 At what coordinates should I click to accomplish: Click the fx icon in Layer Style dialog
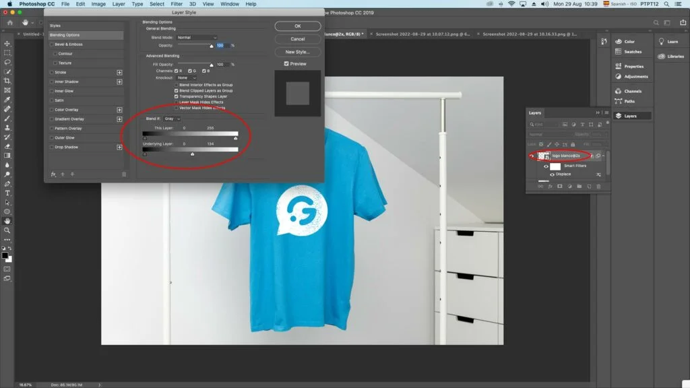click(53, 174)
